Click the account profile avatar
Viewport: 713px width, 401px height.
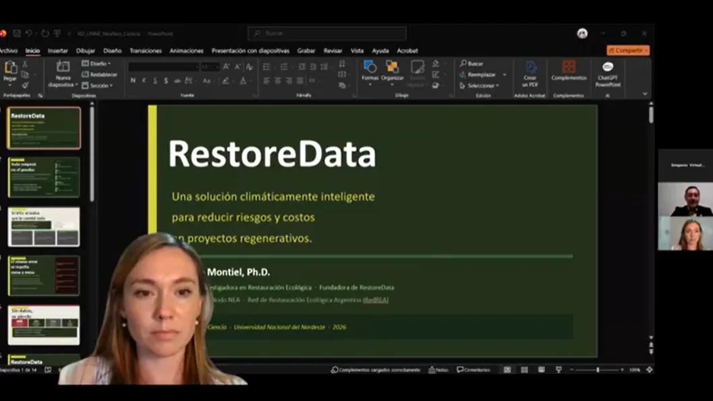point(582,34)
